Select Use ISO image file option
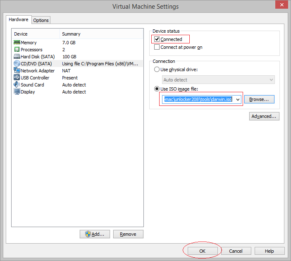The width and height of the screenshot is (291, 261). (x=157, y=89)
